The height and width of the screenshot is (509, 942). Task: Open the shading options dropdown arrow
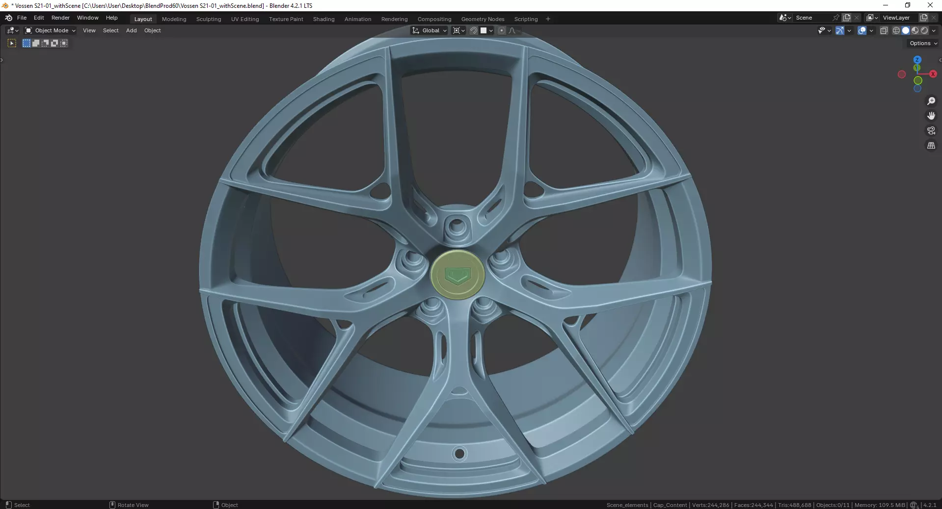click(934, 30)
